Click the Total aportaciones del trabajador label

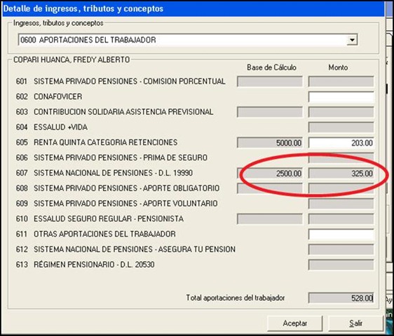click(236, 298)
